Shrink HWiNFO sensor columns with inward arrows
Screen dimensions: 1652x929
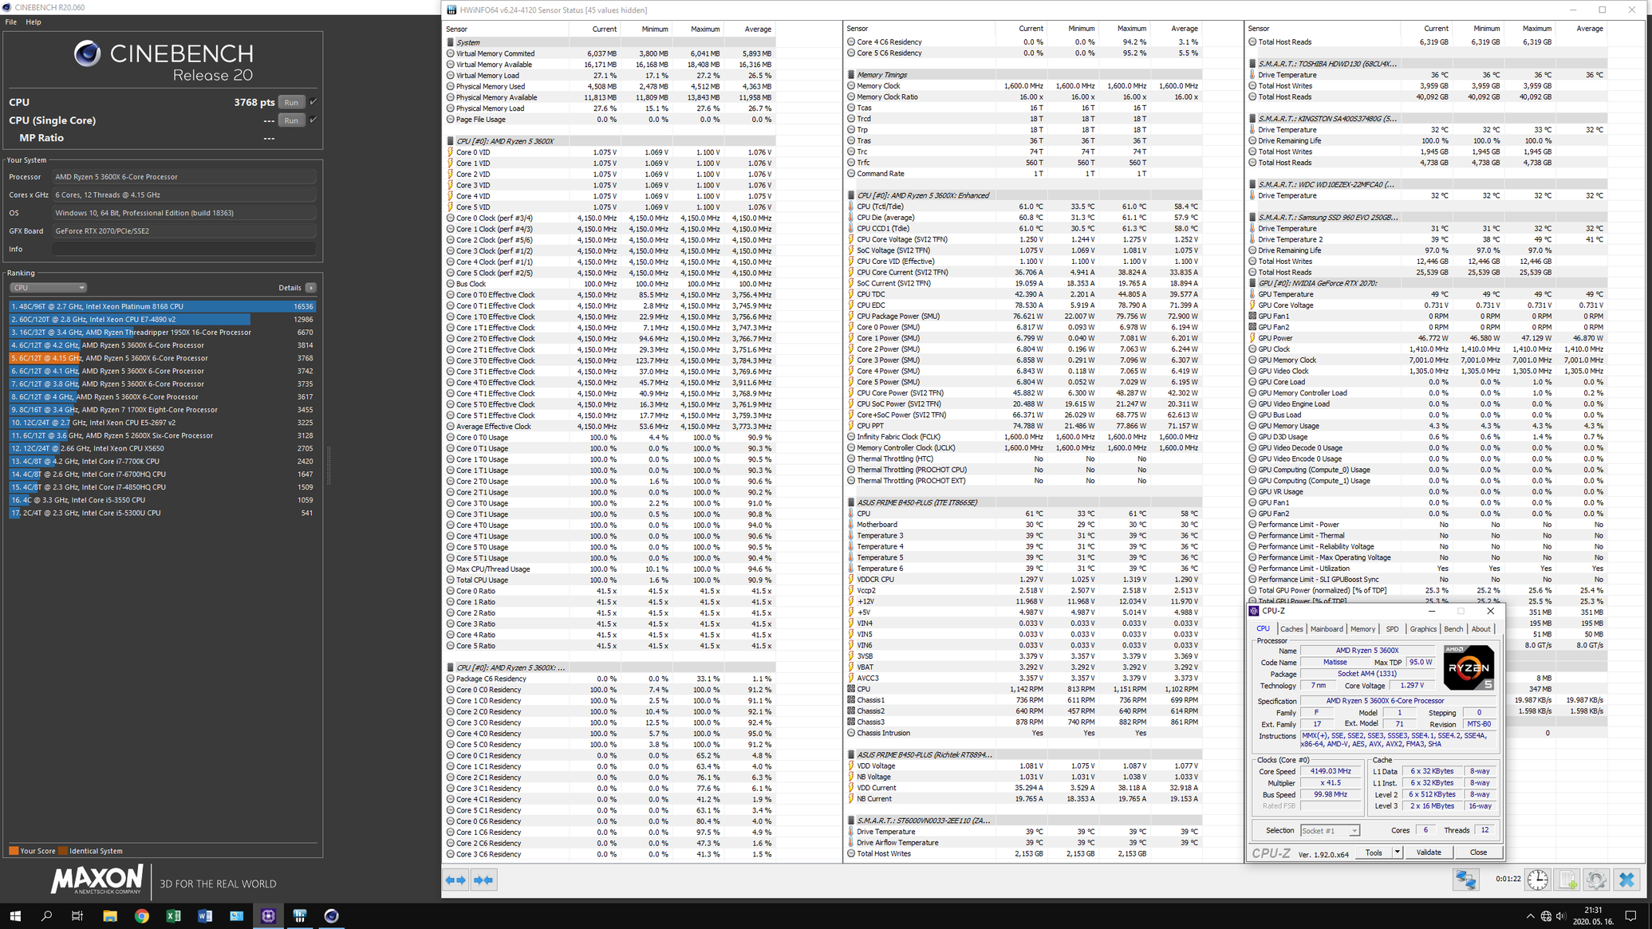point(483,880)
